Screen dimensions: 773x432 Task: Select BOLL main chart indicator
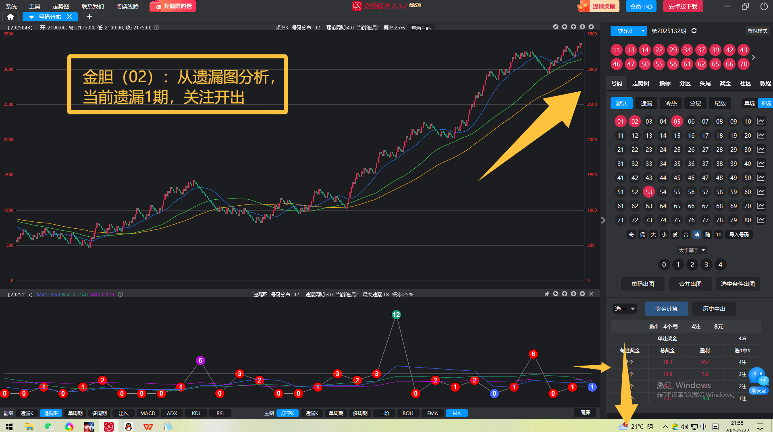(409, 413)
